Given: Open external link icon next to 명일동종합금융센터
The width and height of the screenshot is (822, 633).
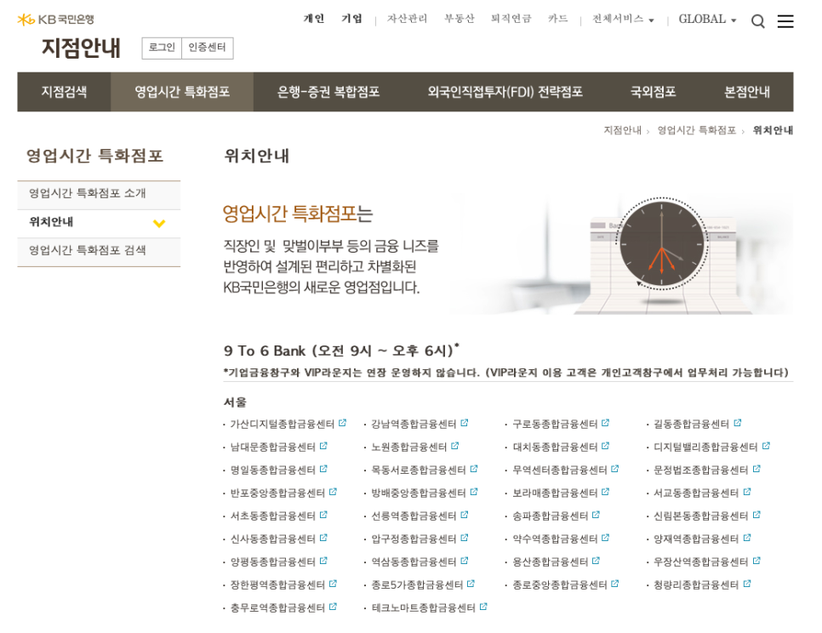Looking at the screenshot, I should click(x=323, y=469).
